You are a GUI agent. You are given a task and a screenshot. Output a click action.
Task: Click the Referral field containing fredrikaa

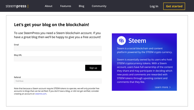coord(58,81)
